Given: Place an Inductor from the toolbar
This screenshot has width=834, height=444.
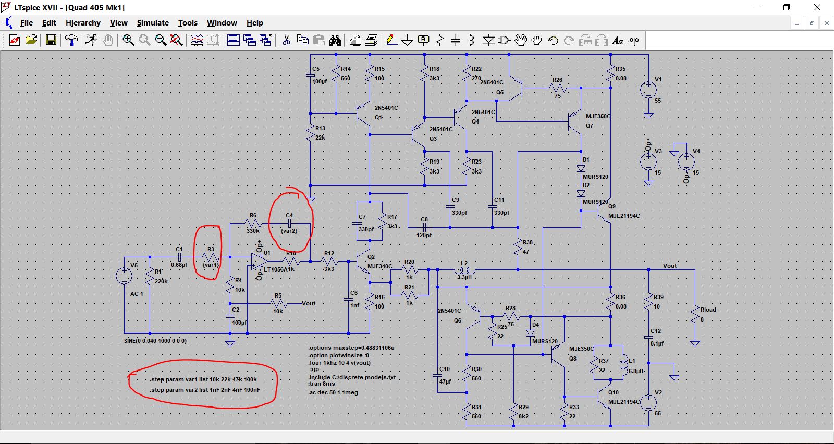Looking at the screenshot, I should (472, 40).
